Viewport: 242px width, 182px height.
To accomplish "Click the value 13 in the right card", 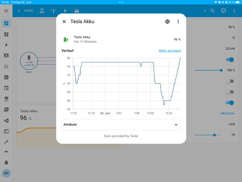I will coord(233,38).
